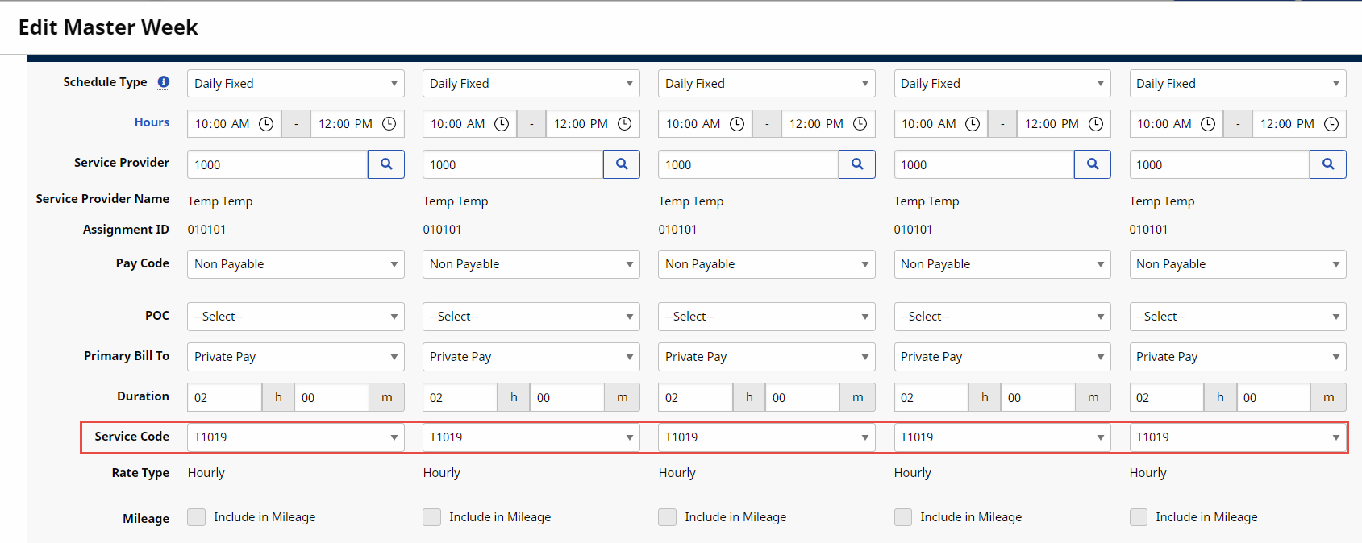
Task: Click the Hours label link
Action: point(152,122)
